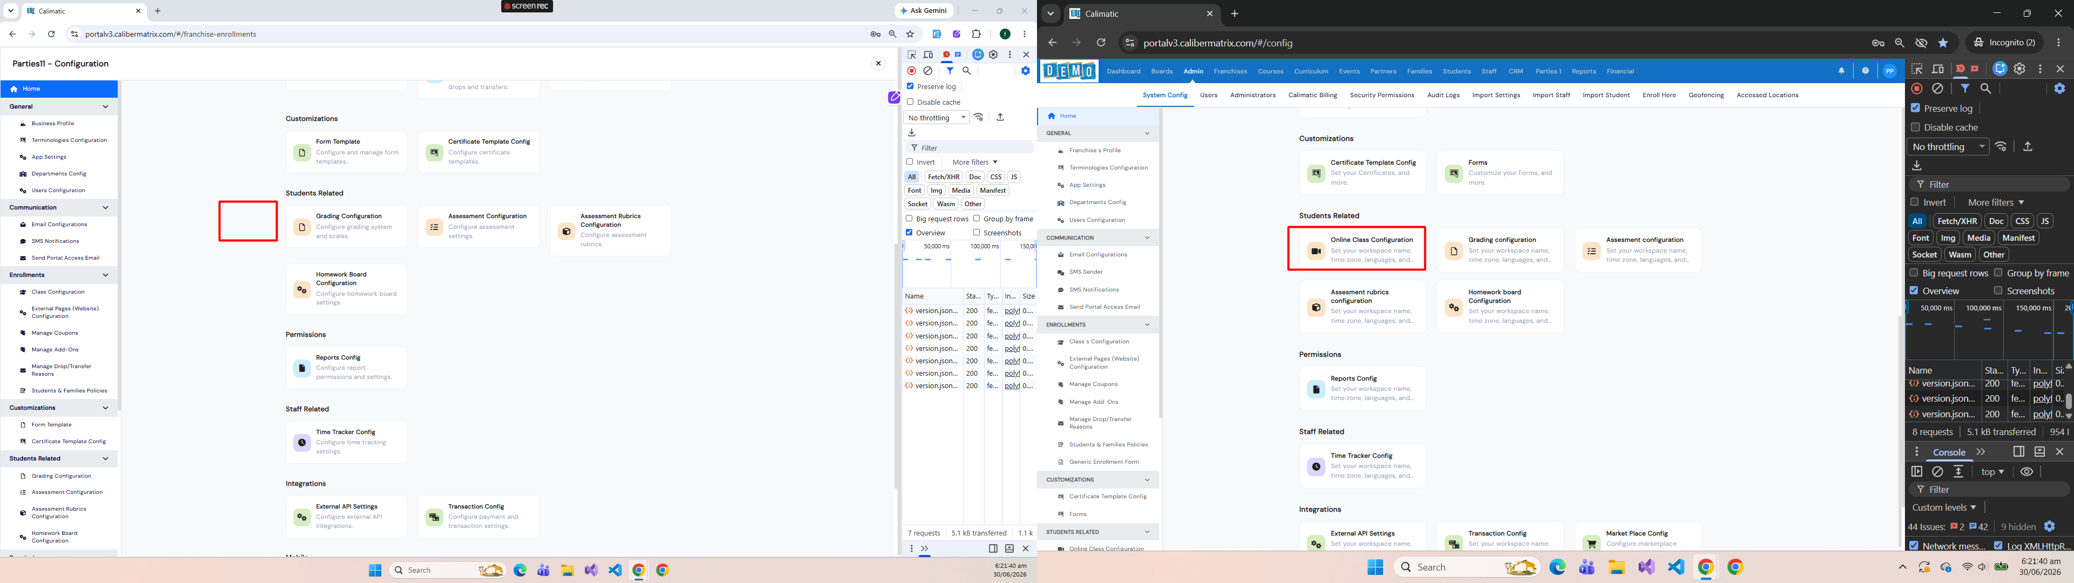This screenshot has width=2074, height=583.
Task: Click DEMO logo in right window
Action: coord(1068,72)
